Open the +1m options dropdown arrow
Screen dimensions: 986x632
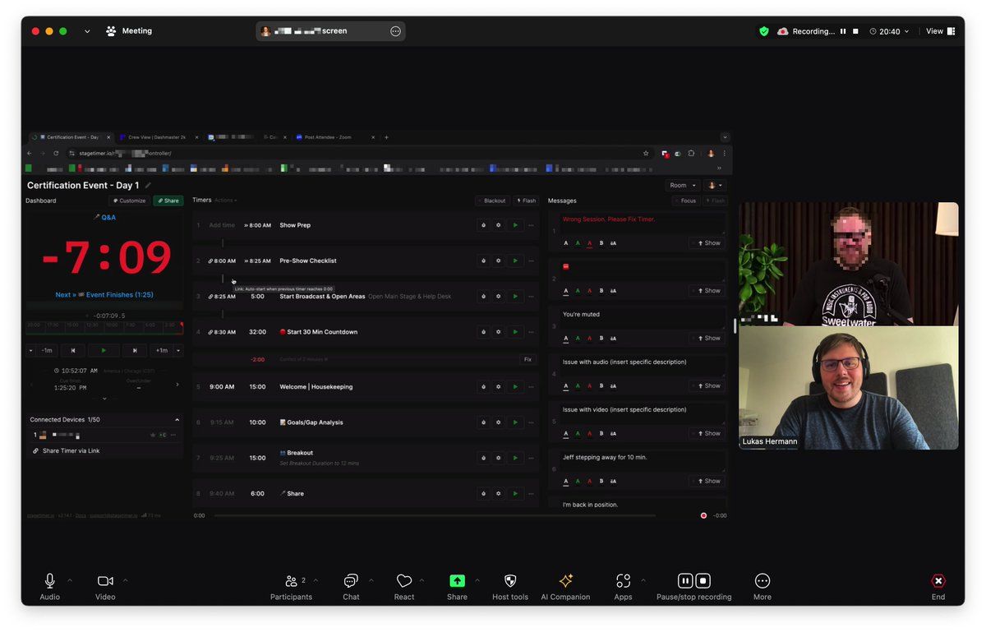[x=178, y=350]
